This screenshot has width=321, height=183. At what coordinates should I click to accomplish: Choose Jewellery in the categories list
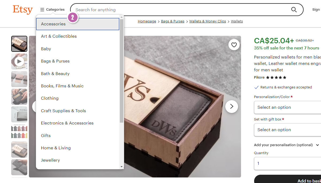pyautogui.click(x=50, y=160)
